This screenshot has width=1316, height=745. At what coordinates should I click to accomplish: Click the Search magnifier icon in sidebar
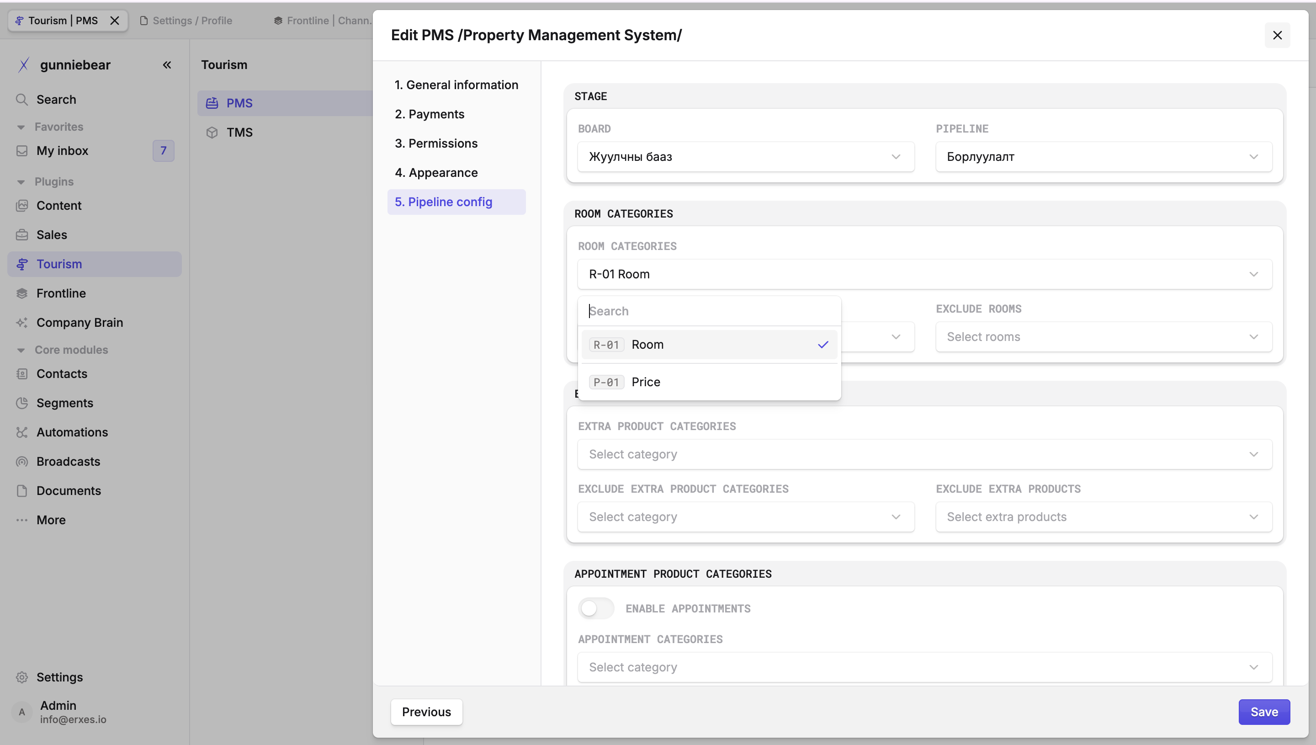(x=21, y=99)
